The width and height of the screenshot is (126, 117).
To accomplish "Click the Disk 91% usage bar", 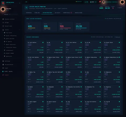I will 65,28.
